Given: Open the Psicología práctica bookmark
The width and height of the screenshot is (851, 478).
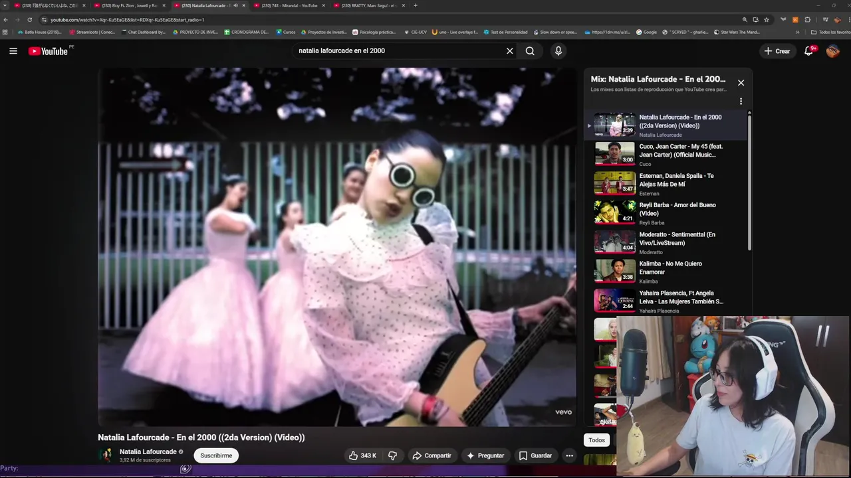Looking at the screenshot, I should [374, 32].
